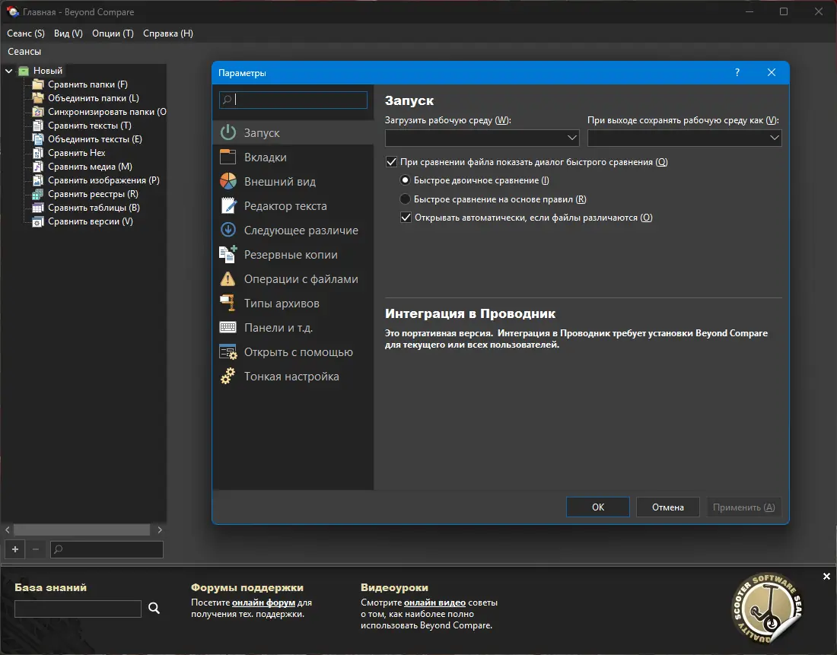Collapse the Новый sessions tree node

pyautogui.click(x=8, y=69)
